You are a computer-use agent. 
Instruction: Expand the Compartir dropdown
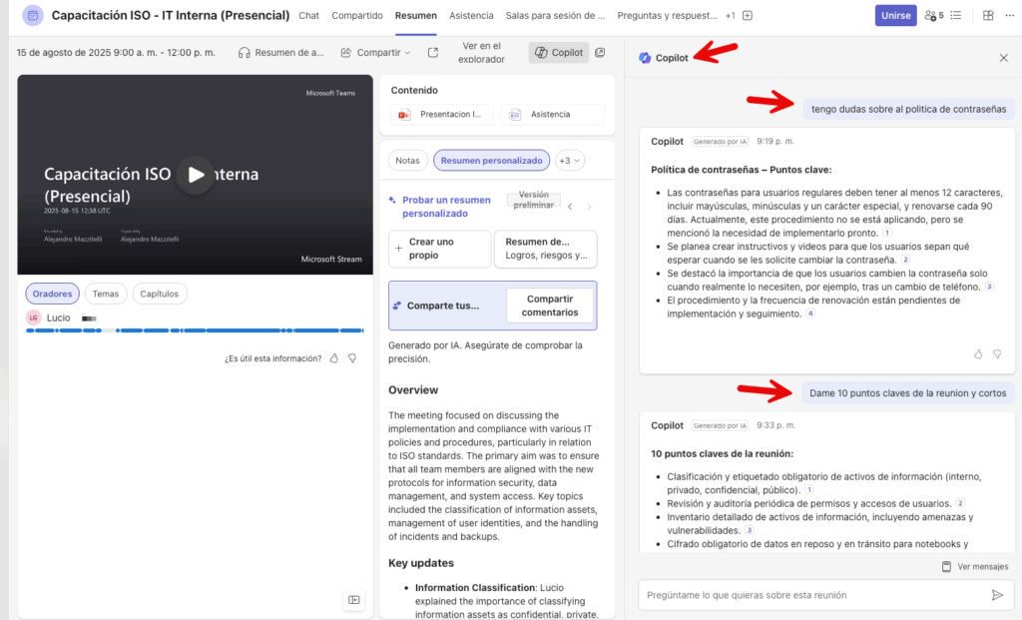click(376, 53)
